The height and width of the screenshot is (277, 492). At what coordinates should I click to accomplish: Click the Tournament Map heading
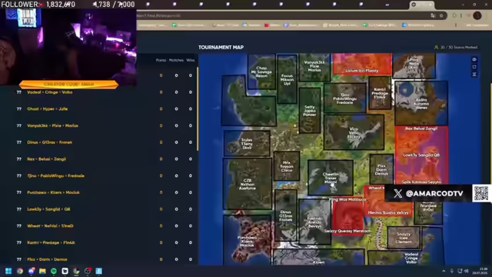pos(221,48)
